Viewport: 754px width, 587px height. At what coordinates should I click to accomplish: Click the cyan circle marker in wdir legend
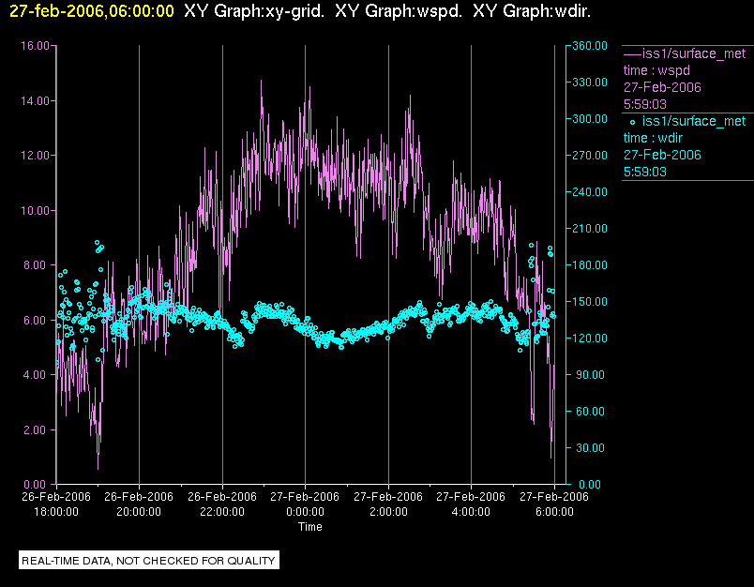tap(632, 122)
